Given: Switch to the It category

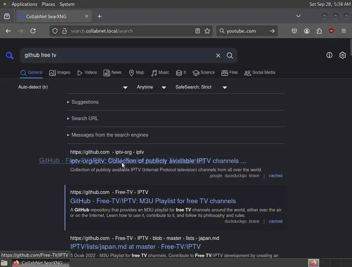Looking at the screenshot, I should pos(181,73).
